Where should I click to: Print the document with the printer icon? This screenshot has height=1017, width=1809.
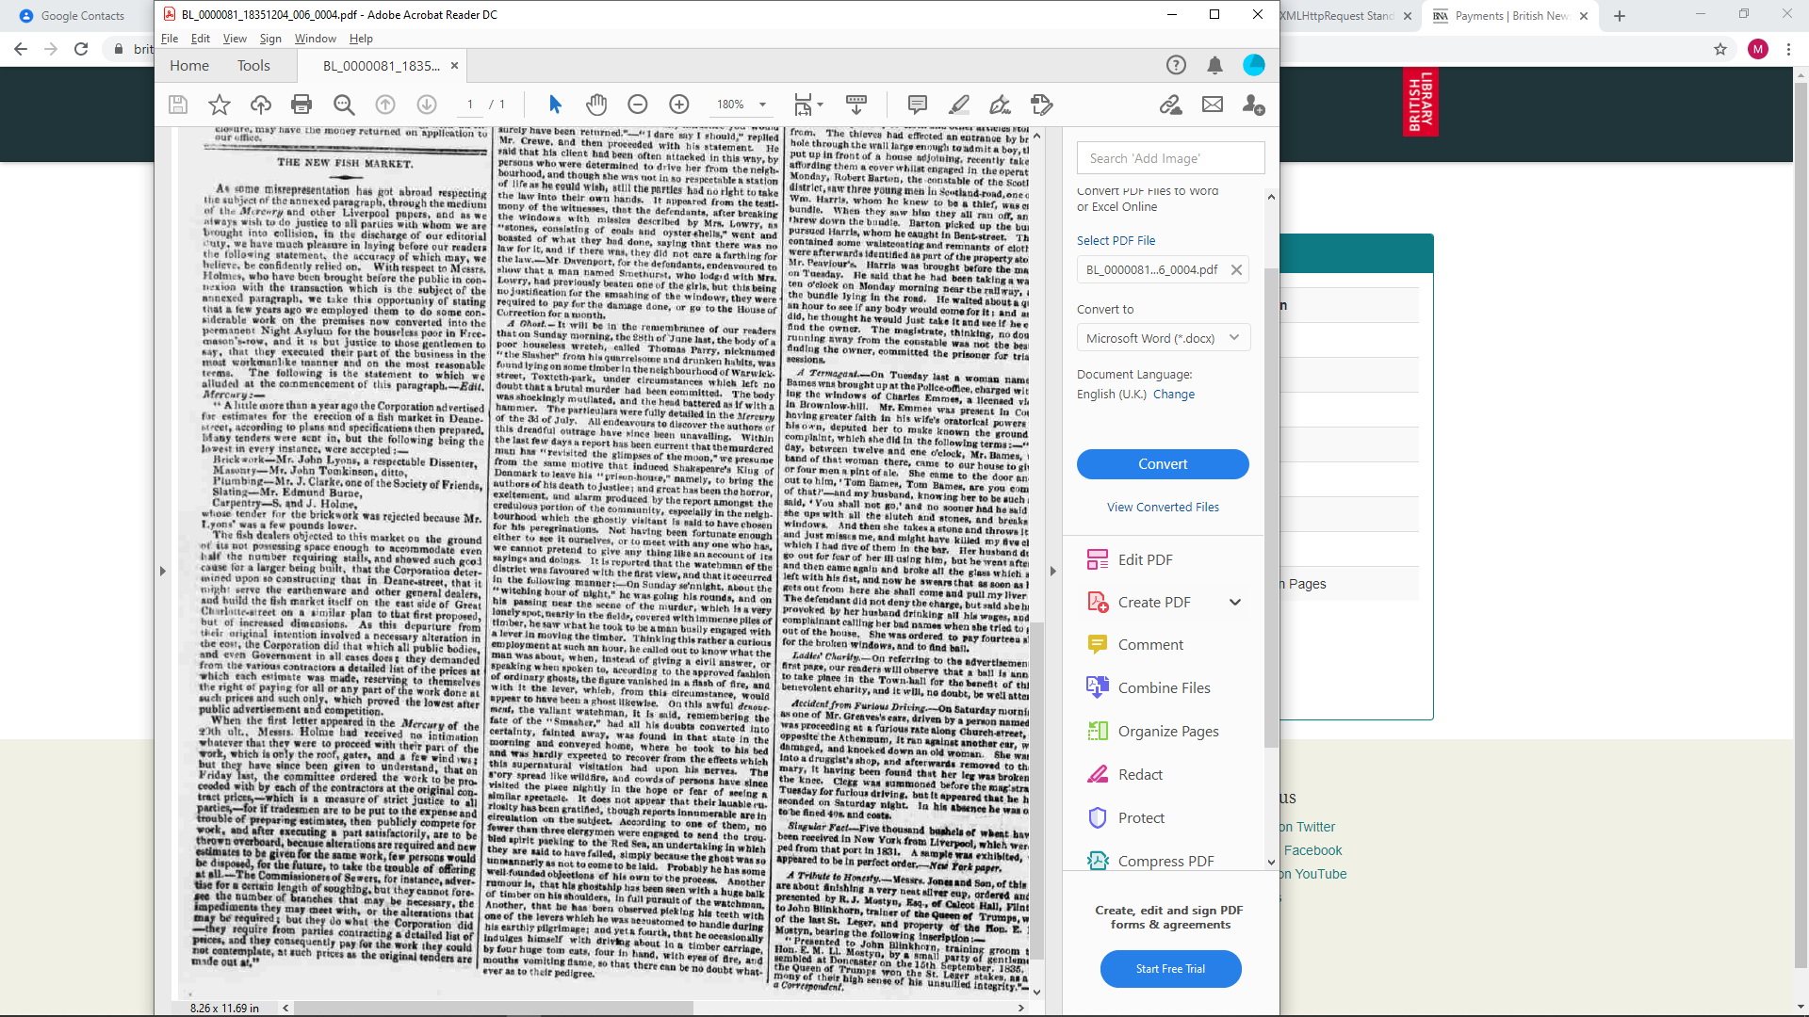[301, 105]
